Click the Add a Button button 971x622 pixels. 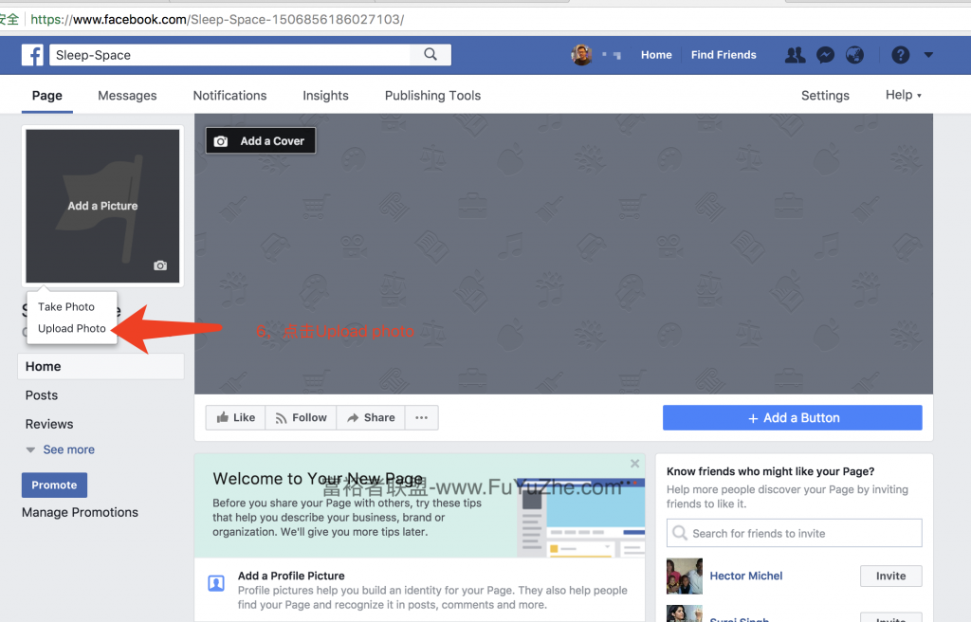coord(793,417)
